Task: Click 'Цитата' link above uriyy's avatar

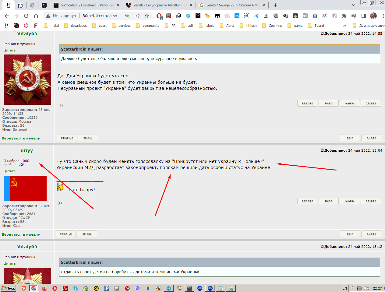Action: (9, 171)
